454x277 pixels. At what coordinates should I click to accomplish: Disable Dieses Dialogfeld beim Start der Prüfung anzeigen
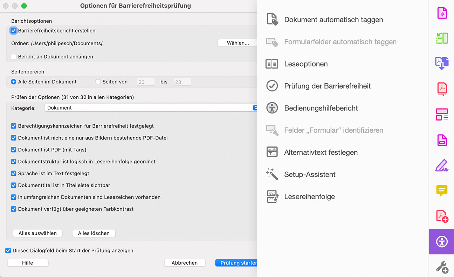(x=8, y=250)
